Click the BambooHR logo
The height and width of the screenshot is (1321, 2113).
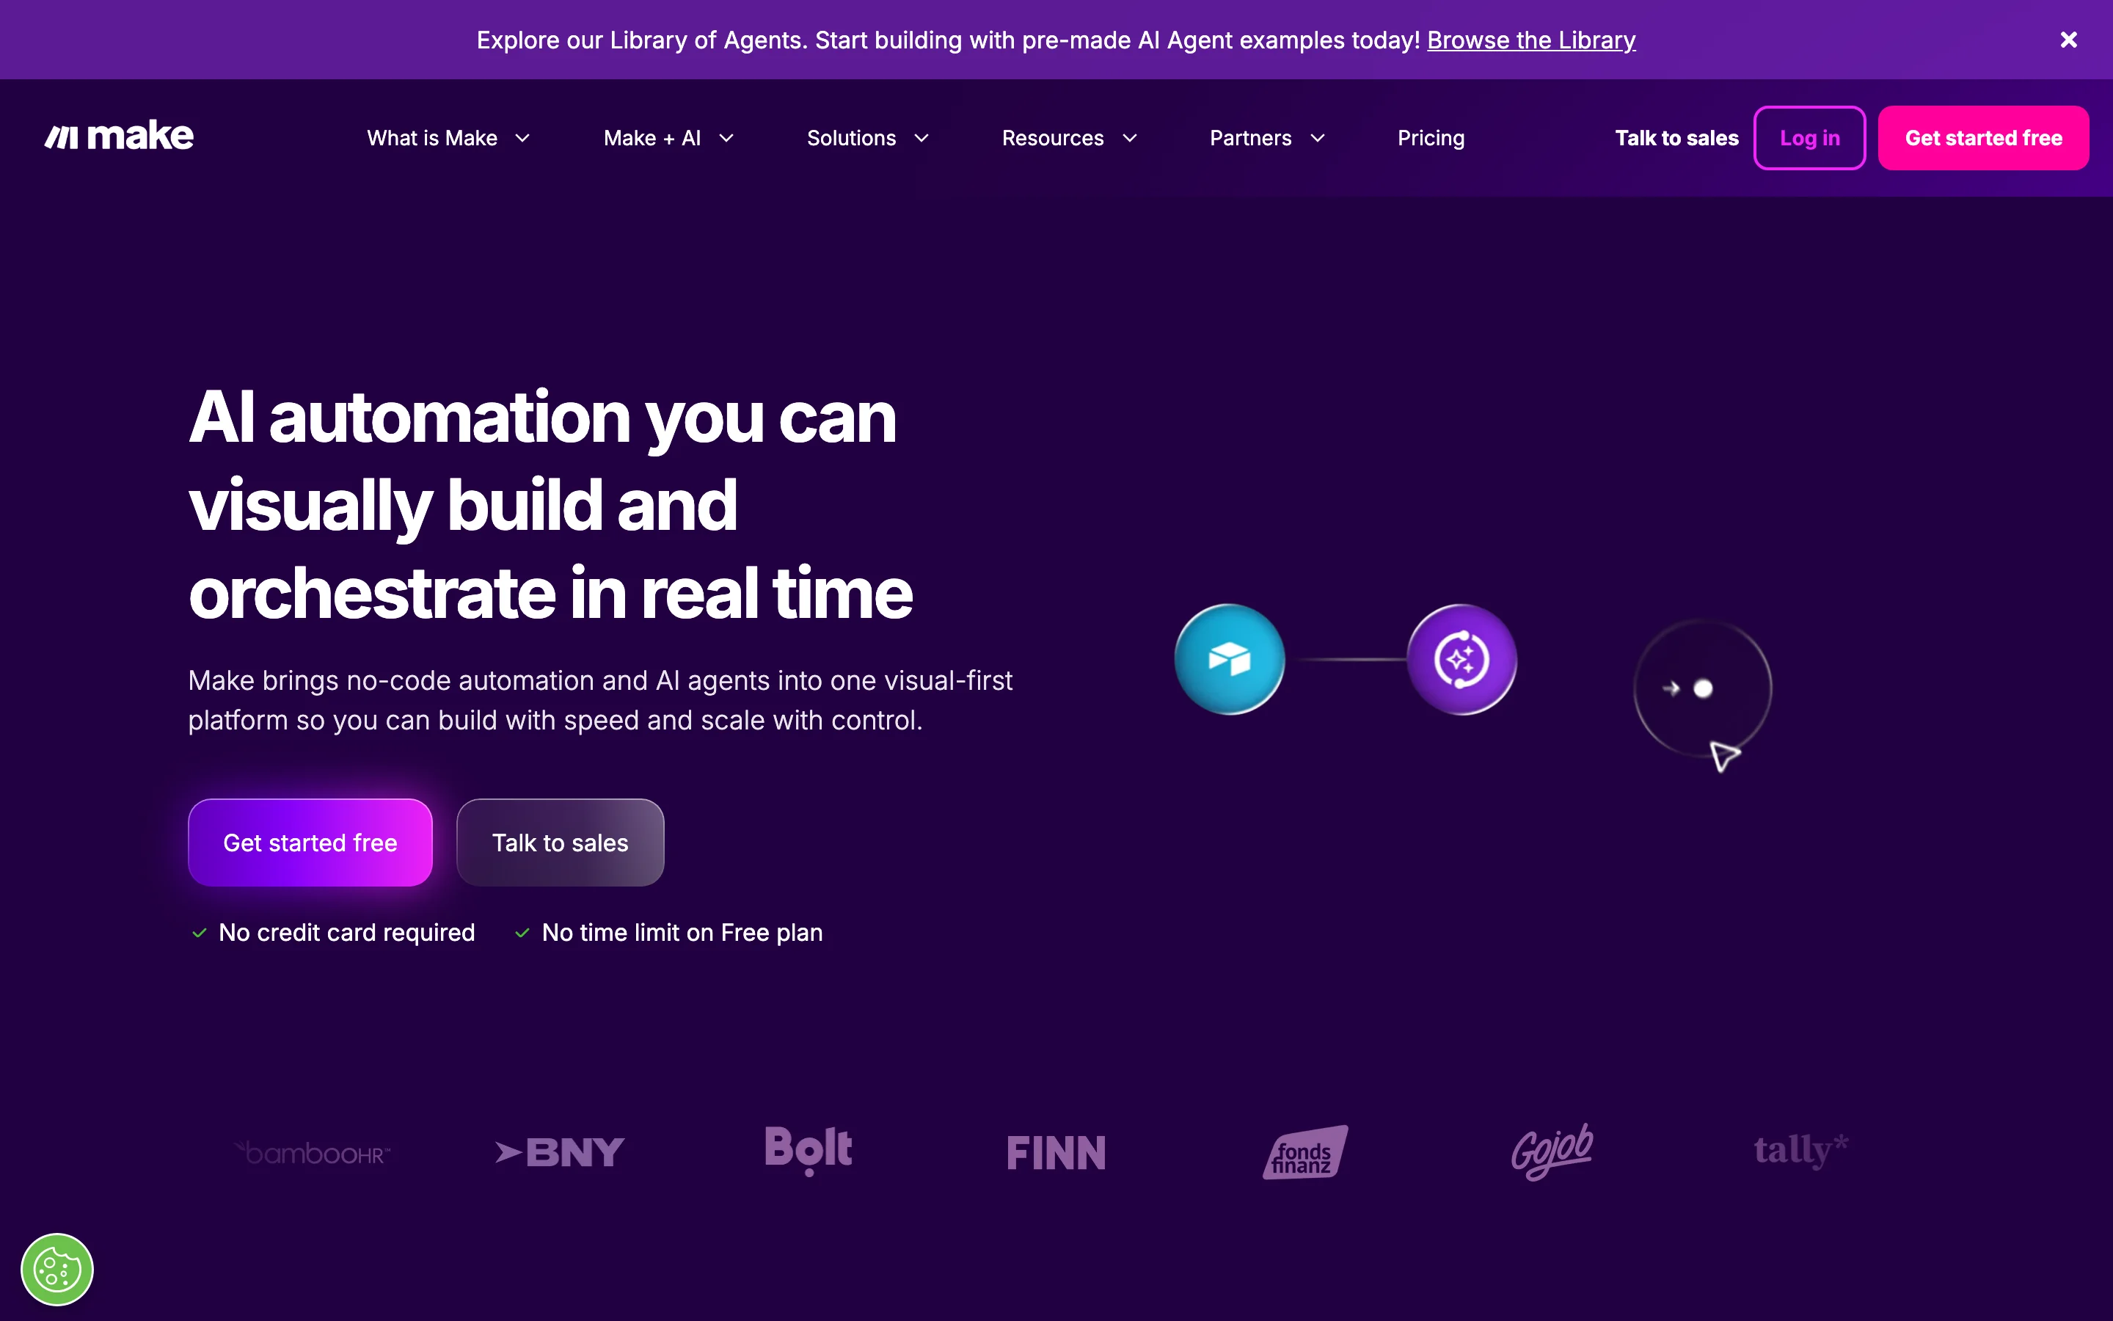[313, 1153]
